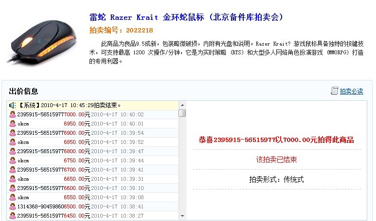Click bidder avatar icon on 6800.00元 row

pos(13,151)
